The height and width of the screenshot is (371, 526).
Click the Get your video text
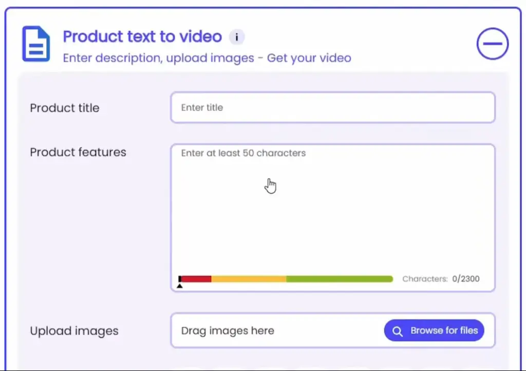click(x=309, y=58)
